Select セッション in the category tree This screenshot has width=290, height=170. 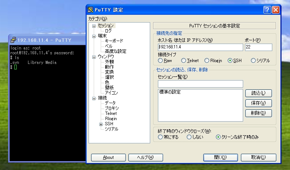(x=106, y=25)
